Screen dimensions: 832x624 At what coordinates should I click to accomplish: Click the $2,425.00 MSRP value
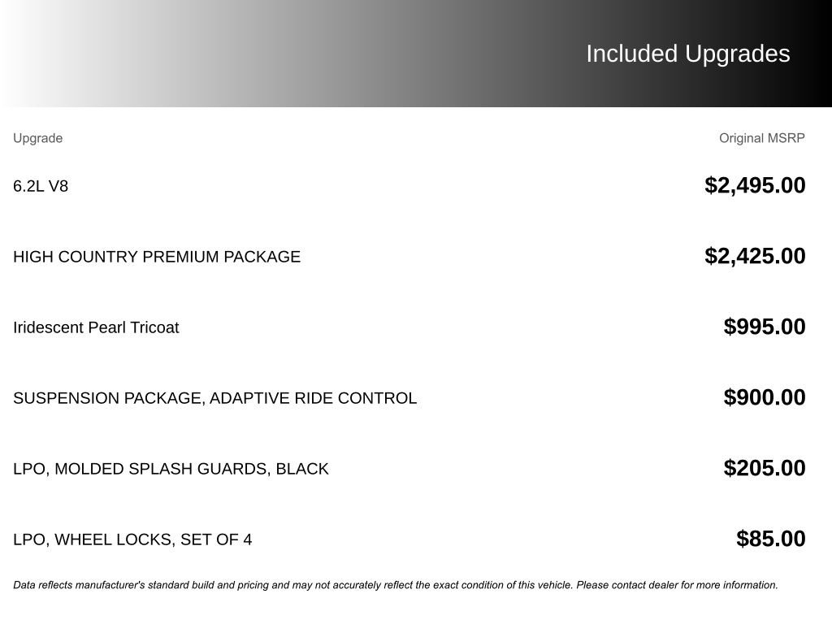(755, 256)
